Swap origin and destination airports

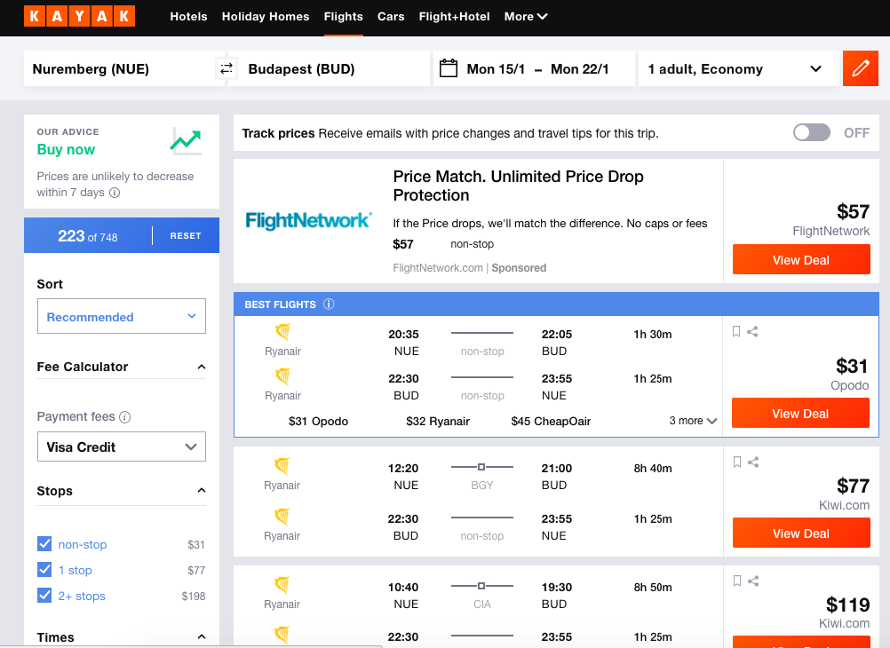[x=226, y=68]
